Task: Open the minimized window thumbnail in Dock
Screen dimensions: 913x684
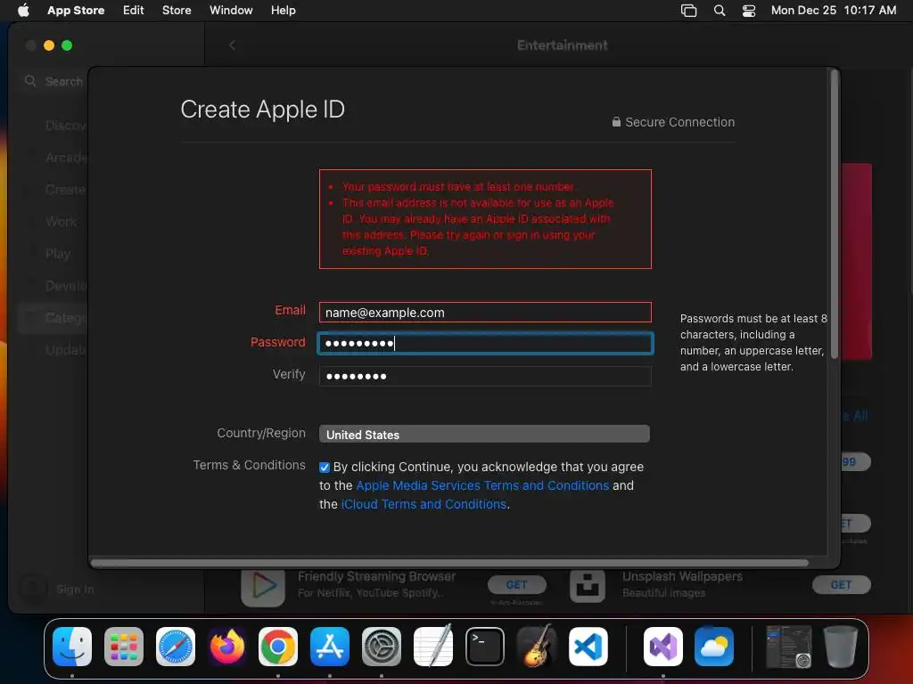Action: (788, 647)
